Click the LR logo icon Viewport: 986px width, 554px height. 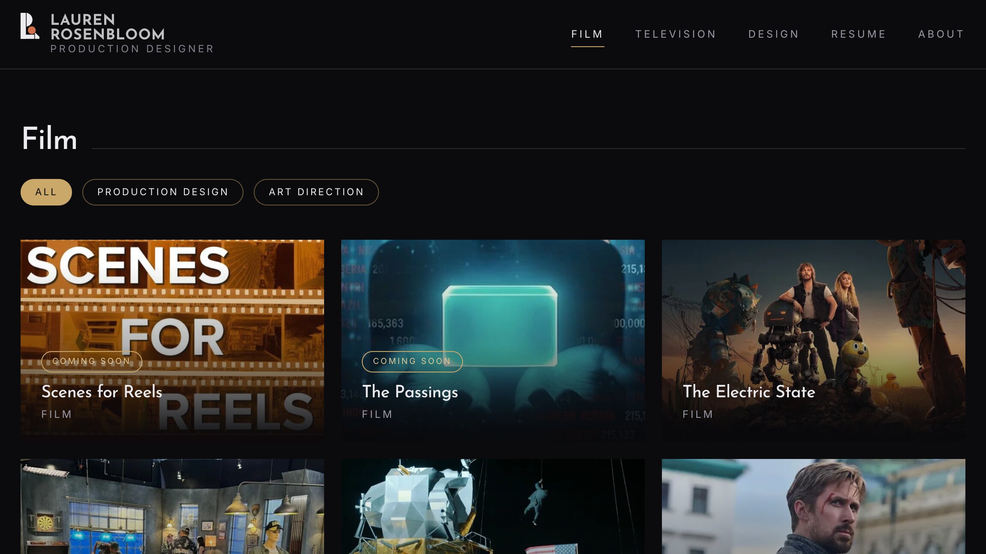(30, 26)
